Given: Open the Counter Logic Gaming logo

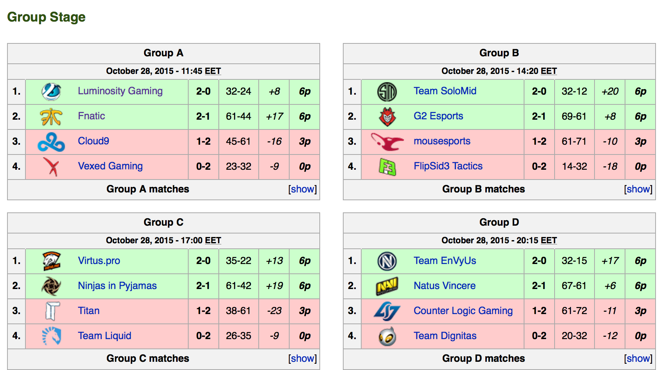Looking at the screenshot, I should (x=387, y=311).
